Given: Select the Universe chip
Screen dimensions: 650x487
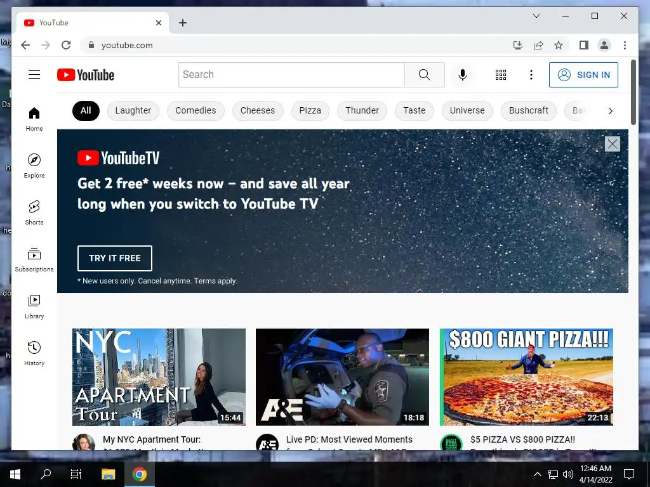Looking at the screenshot, I should click(x=467, y=110).
